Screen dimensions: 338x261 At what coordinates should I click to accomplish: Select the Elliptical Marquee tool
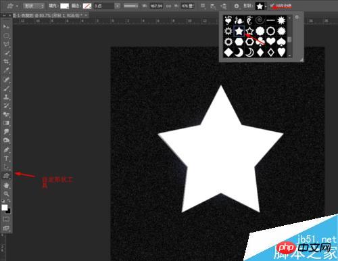tap(6, 36)
